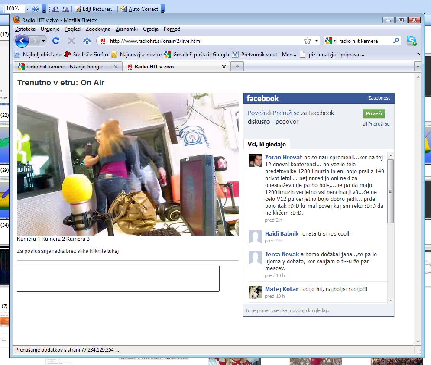Click rotate right icon in Picture Manager toolbar
This screenshot has width=431, height=365.
pos(65,9)
